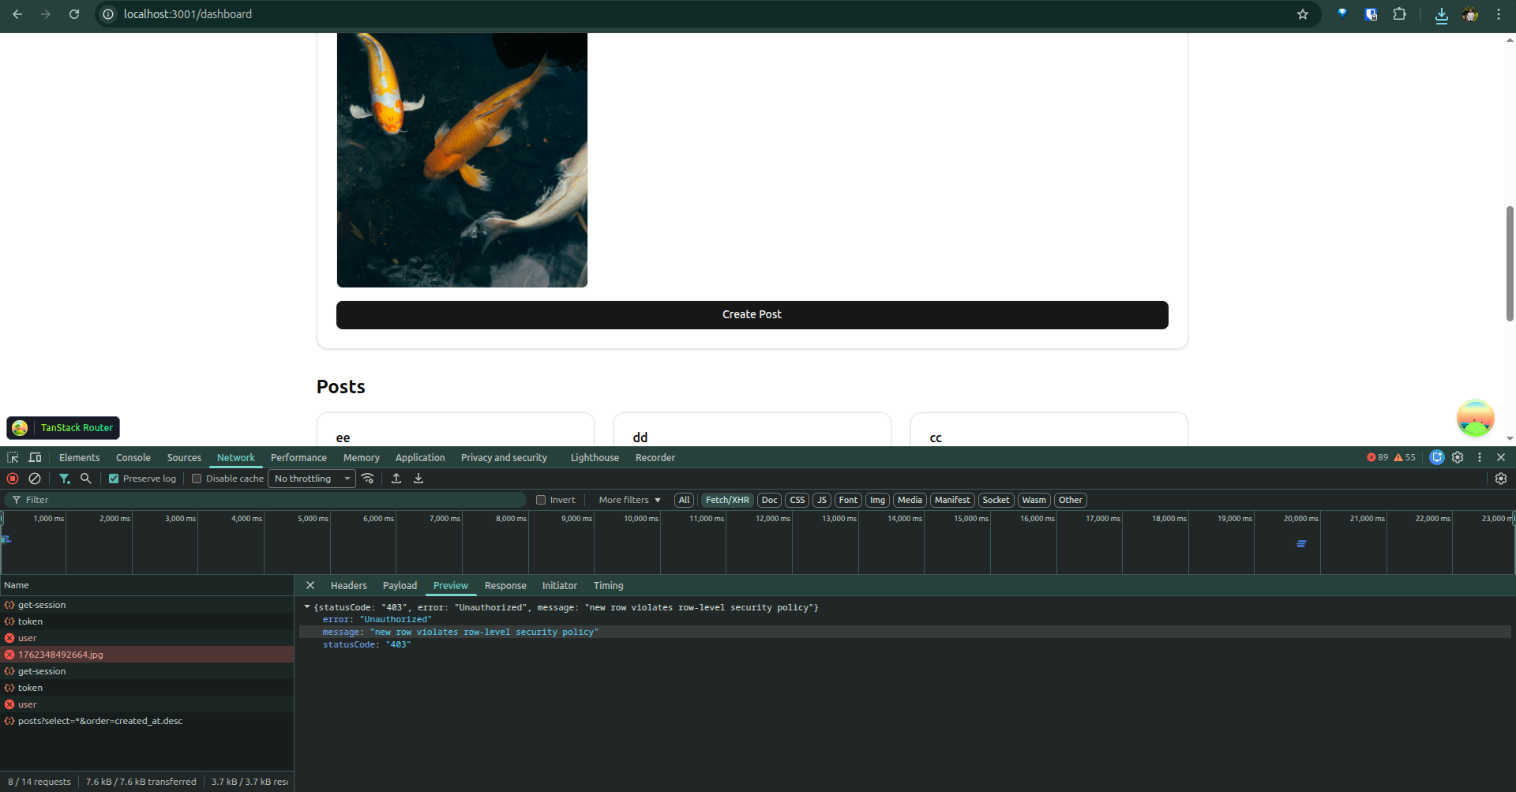The image size is (1516, 792).
Task: Reload the localhost dashboard page
Action: pos(74,14)
